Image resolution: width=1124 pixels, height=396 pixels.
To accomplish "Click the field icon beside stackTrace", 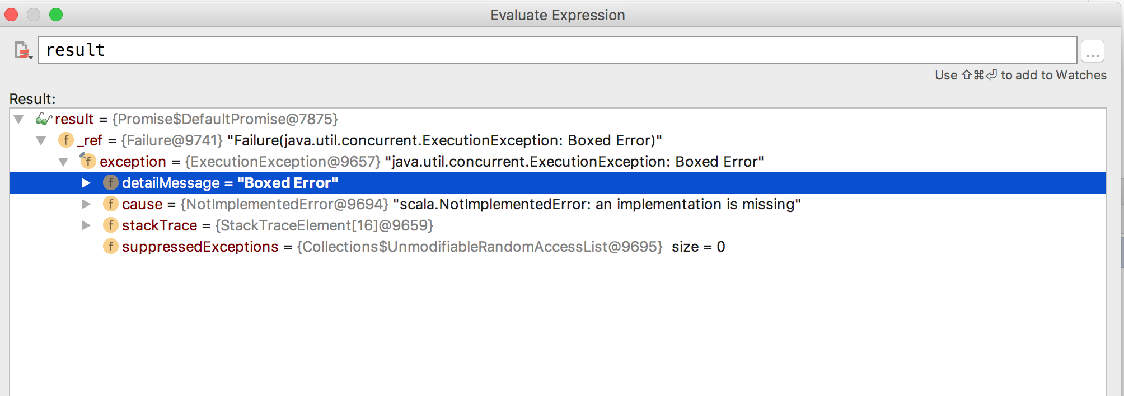I will tap(111, 225).
